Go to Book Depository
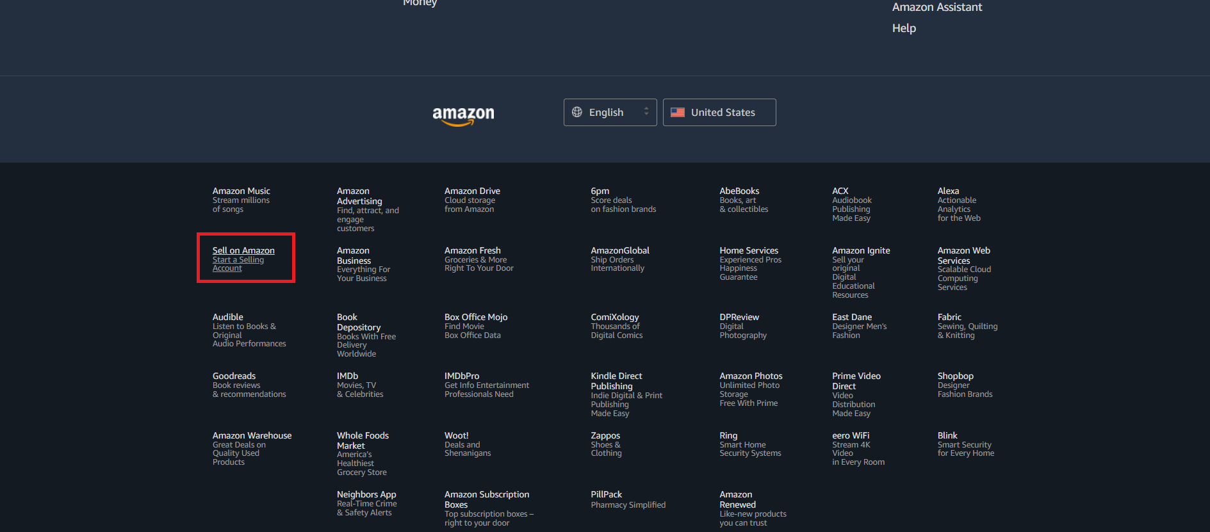The image size is (1210, 532). click(366, 335)
